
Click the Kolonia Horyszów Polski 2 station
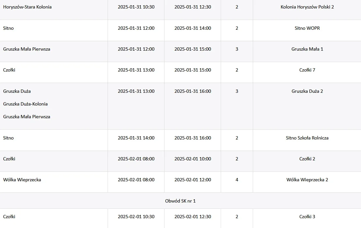pos(307,7)
